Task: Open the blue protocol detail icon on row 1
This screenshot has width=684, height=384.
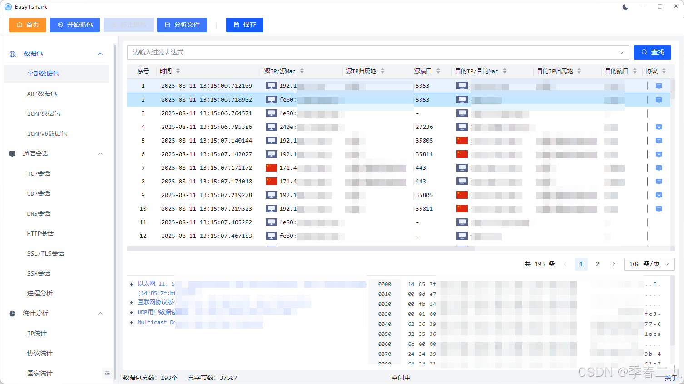Action: tap(659, 86)
